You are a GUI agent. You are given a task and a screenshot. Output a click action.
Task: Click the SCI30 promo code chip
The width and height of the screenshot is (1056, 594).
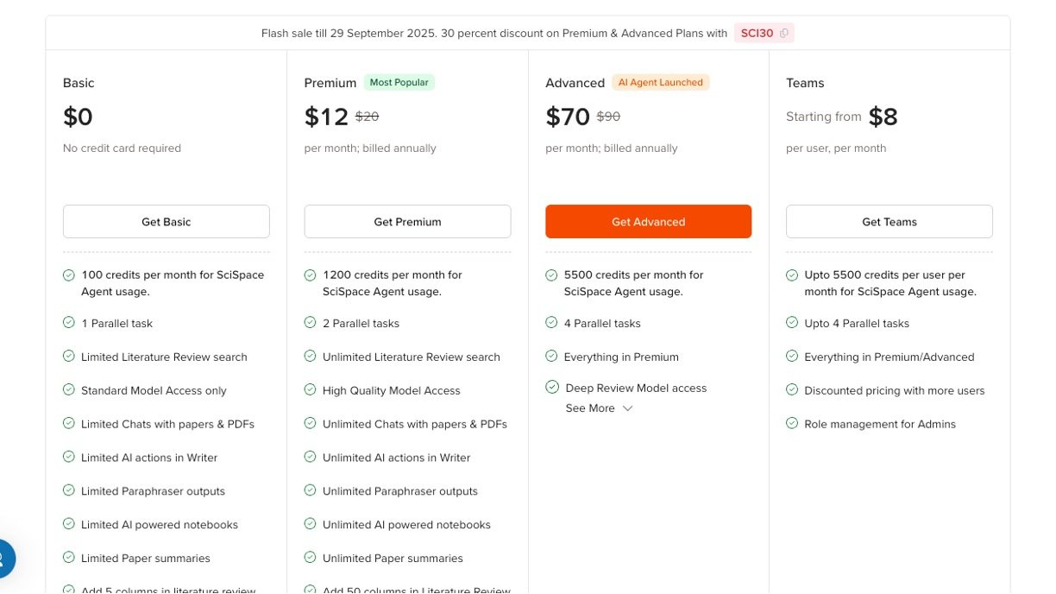pyautogui.click(x=757, y=34)
